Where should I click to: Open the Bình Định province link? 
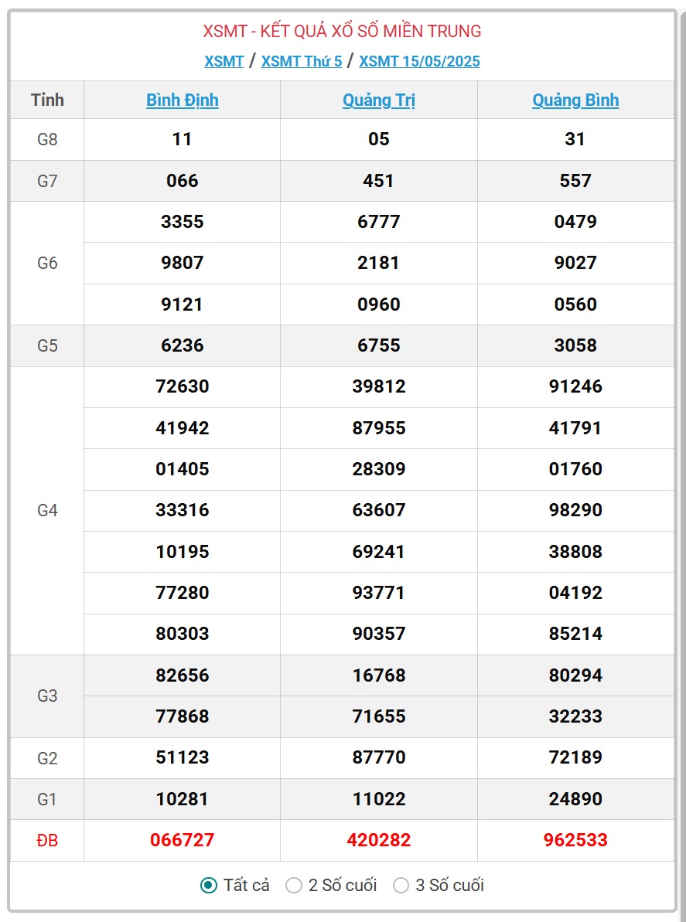183,100
